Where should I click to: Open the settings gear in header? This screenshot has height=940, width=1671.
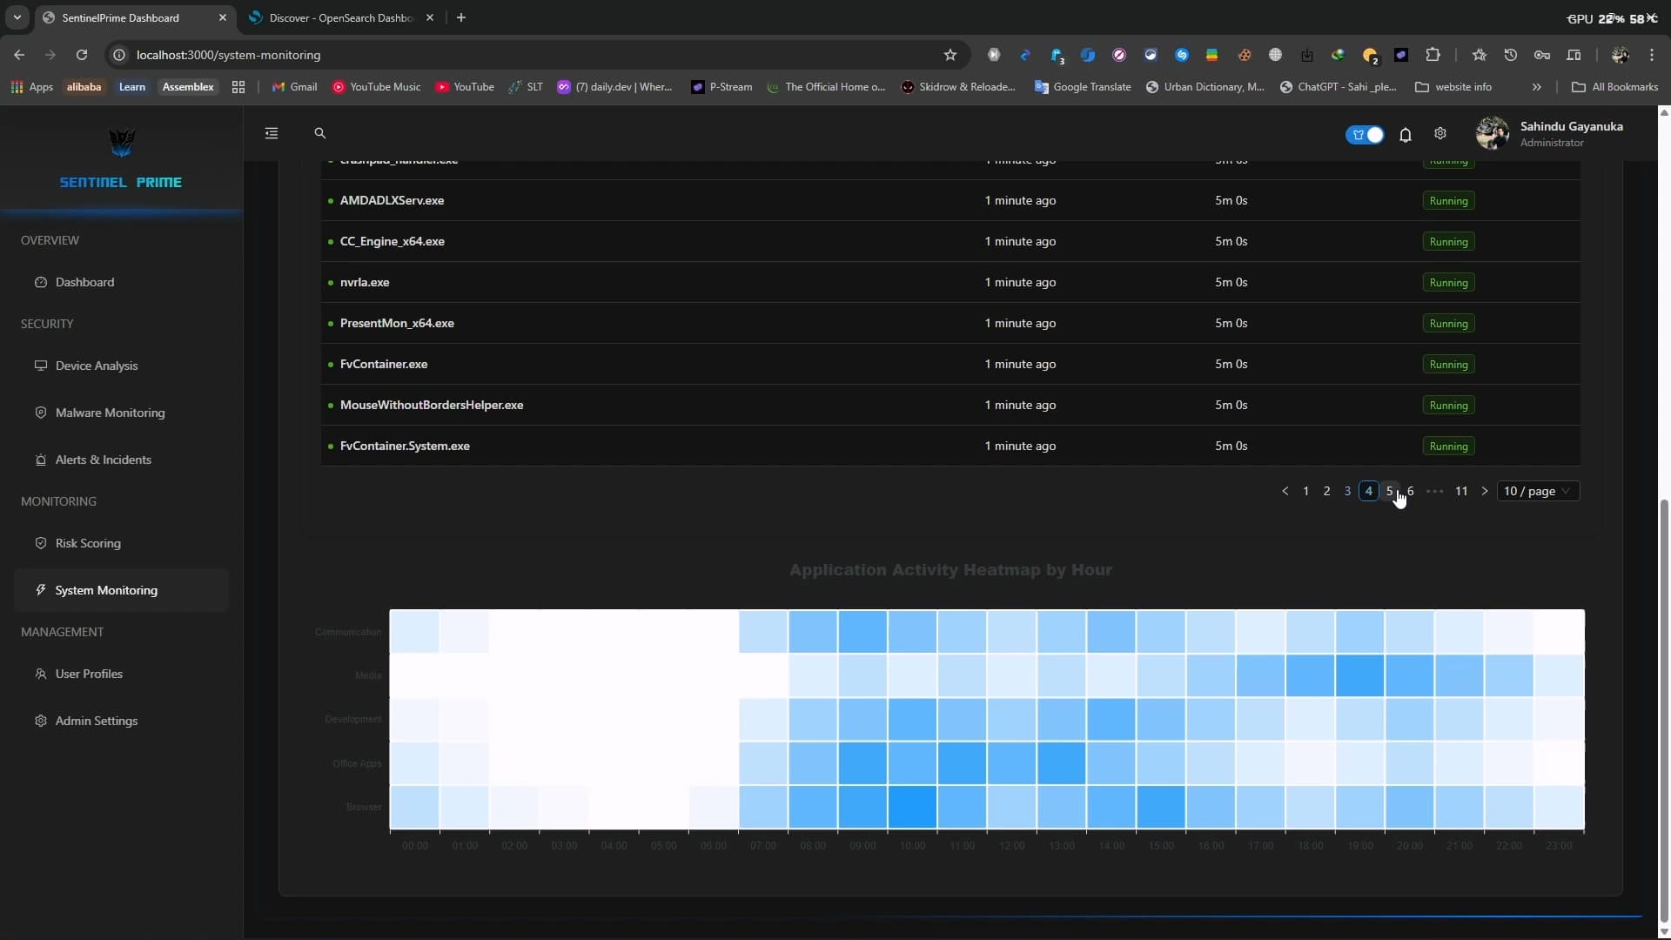point(1440,133)
